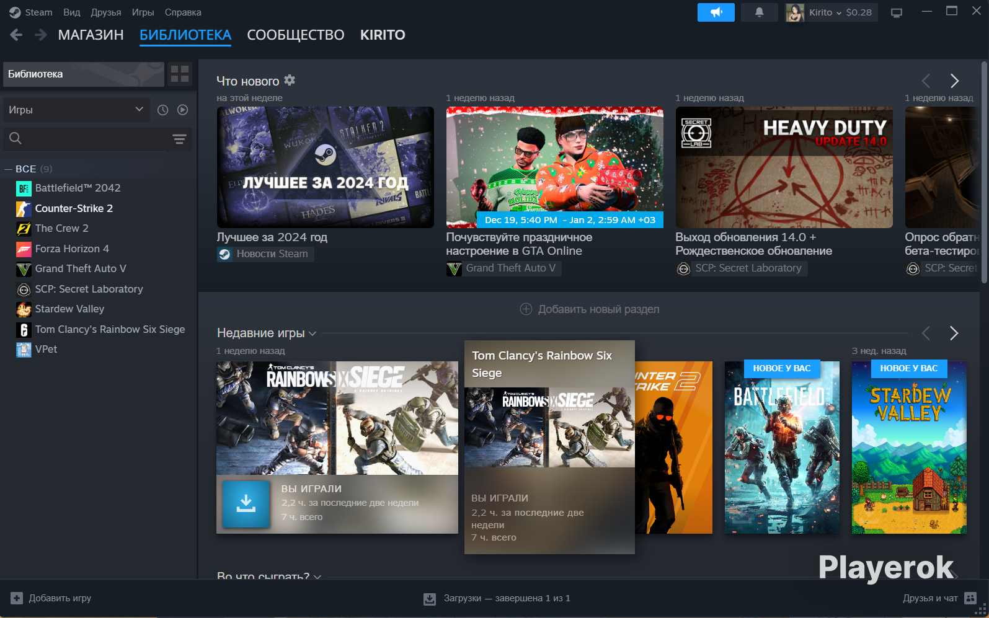Open What's New settings gear

click(290, 80)
